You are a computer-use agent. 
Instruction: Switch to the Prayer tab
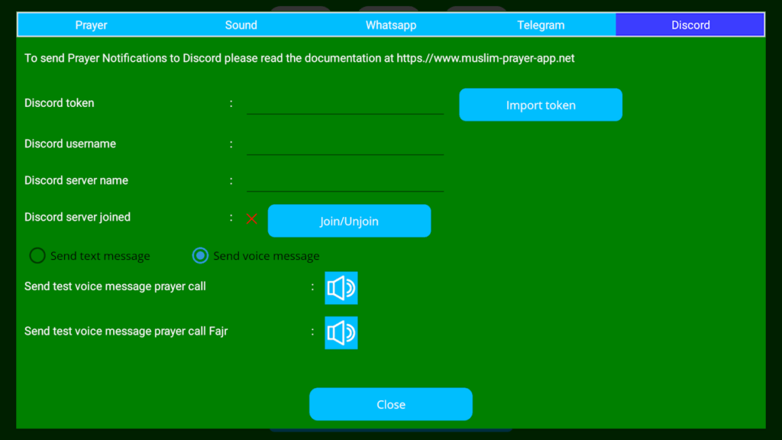(92, 25)
